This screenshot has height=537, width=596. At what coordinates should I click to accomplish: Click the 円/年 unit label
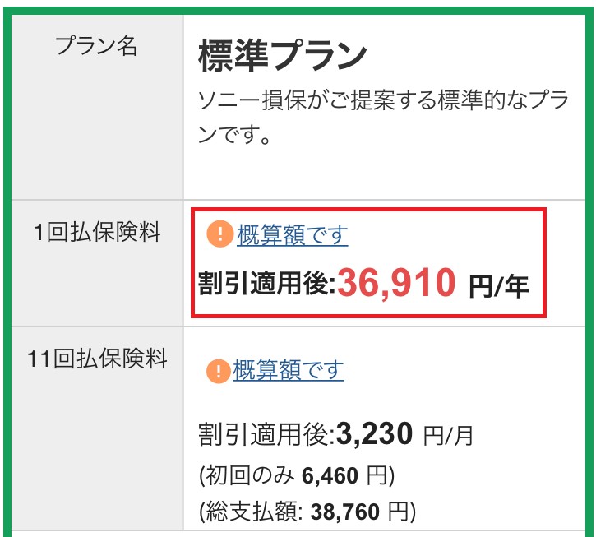tap(499, 287)
